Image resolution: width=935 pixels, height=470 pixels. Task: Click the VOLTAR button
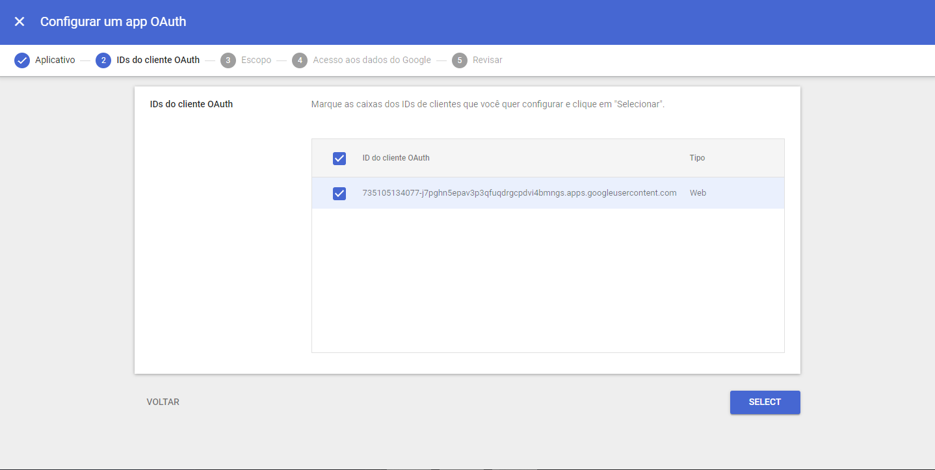pos(163,402)
